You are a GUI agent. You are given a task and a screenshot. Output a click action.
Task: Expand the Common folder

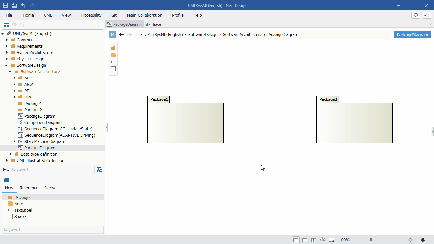tap(7, 40)
